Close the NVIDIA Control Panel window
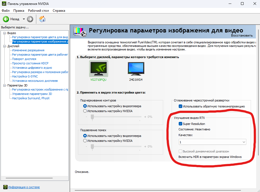The width and height of the screenshot is (260, 192). point(255,4)
